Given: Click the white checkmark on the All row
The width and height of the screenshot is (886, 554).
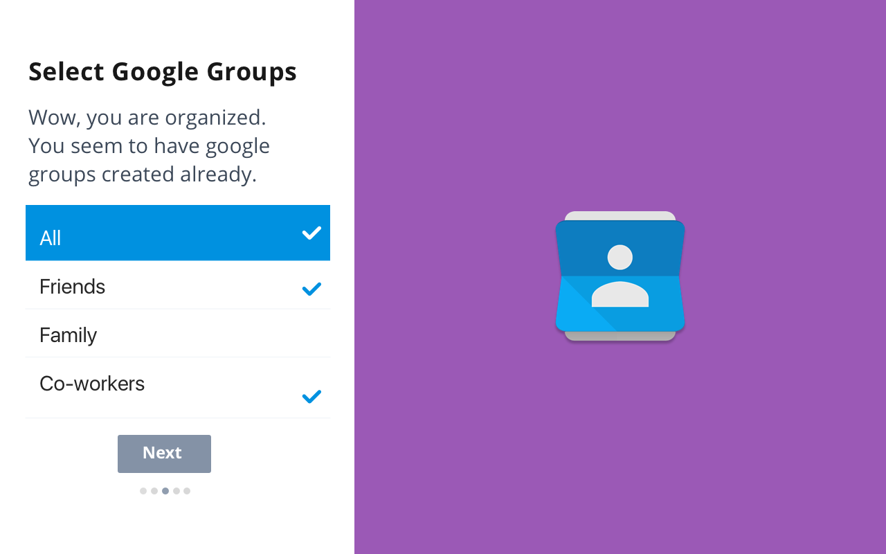Looking at the screenshot, I should pos(311,233).
